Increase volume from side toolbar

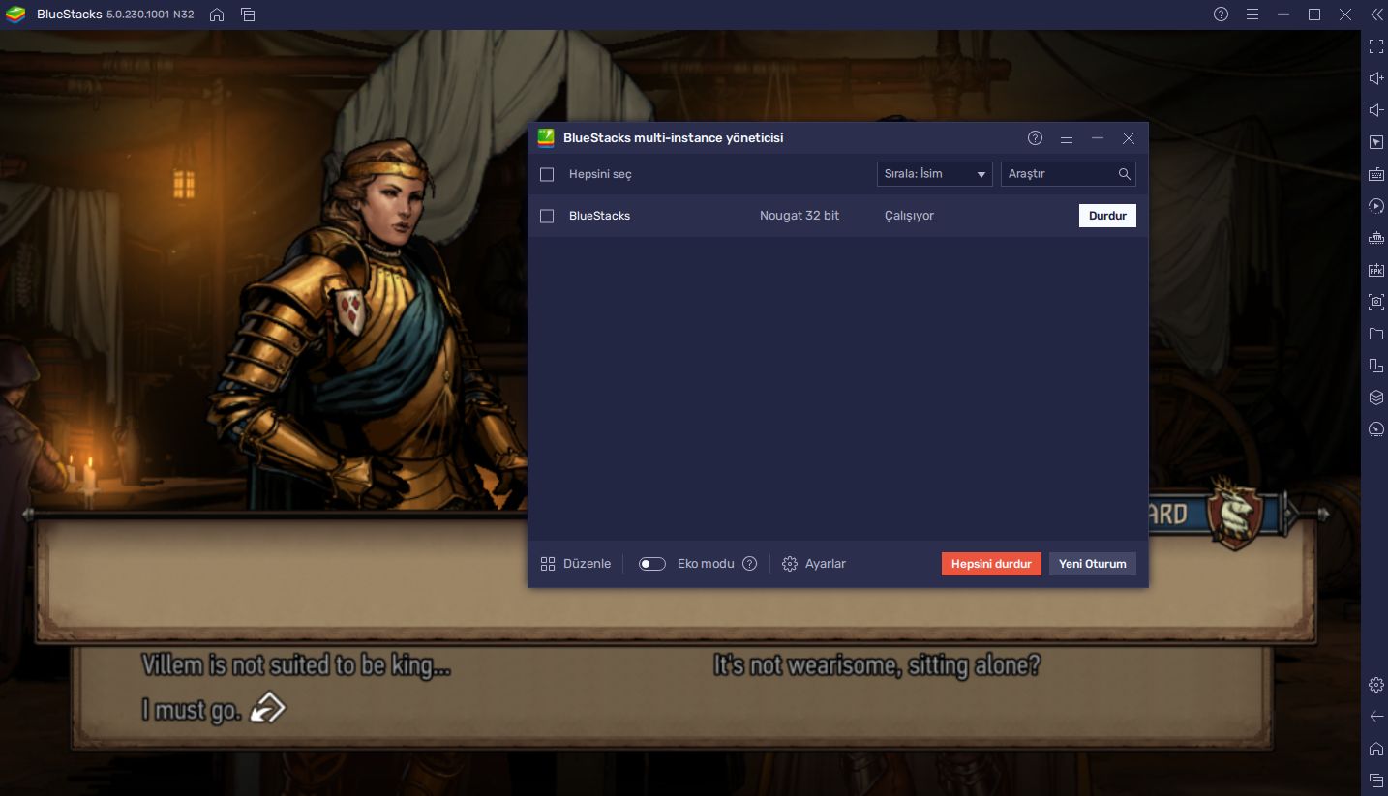tap(1376, 78)
